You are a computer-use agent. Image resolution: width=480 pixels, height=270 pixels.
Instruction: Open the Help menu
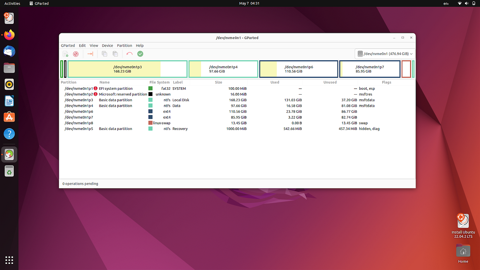pyautogui.click(x=140, y=45)
